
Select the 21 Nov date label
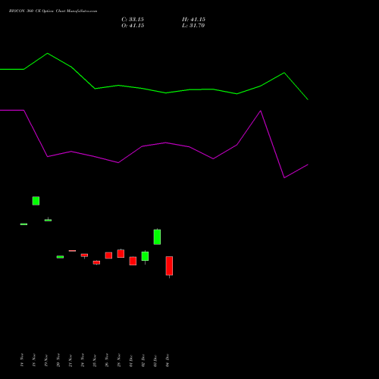pyautogui.click(x=70, y=360)
